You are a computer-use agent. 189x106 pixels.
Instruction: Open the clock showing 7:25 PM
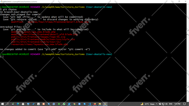click(x=177, y=104)
